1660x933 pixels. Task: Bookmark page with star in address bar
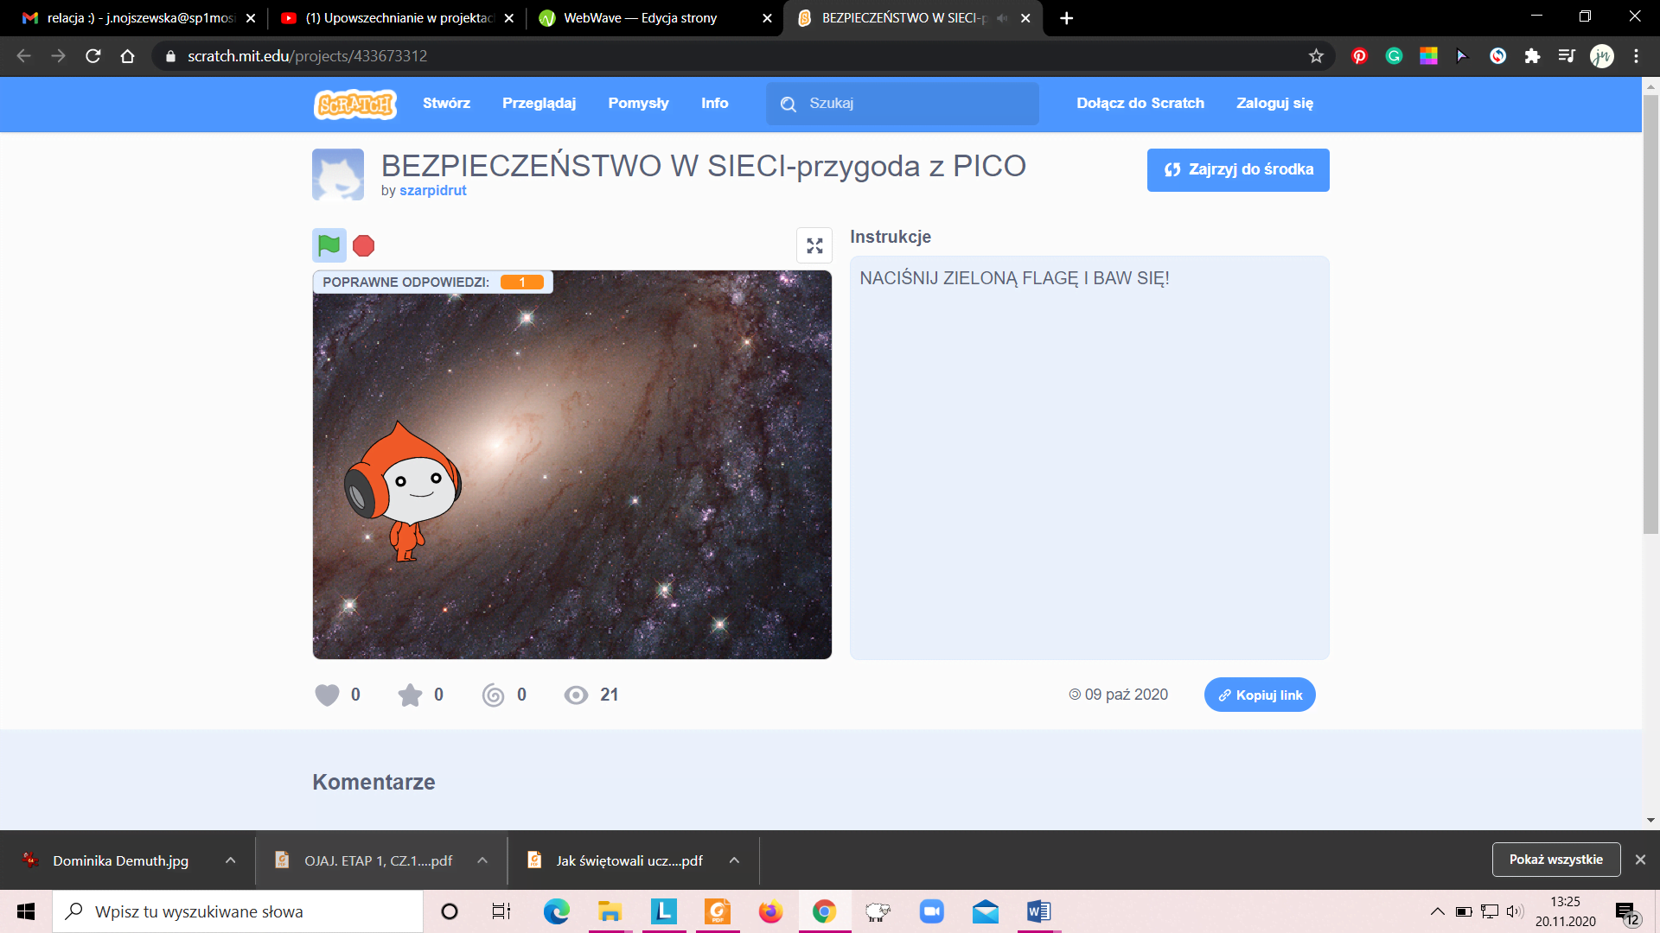click(x=1316, y=56)
